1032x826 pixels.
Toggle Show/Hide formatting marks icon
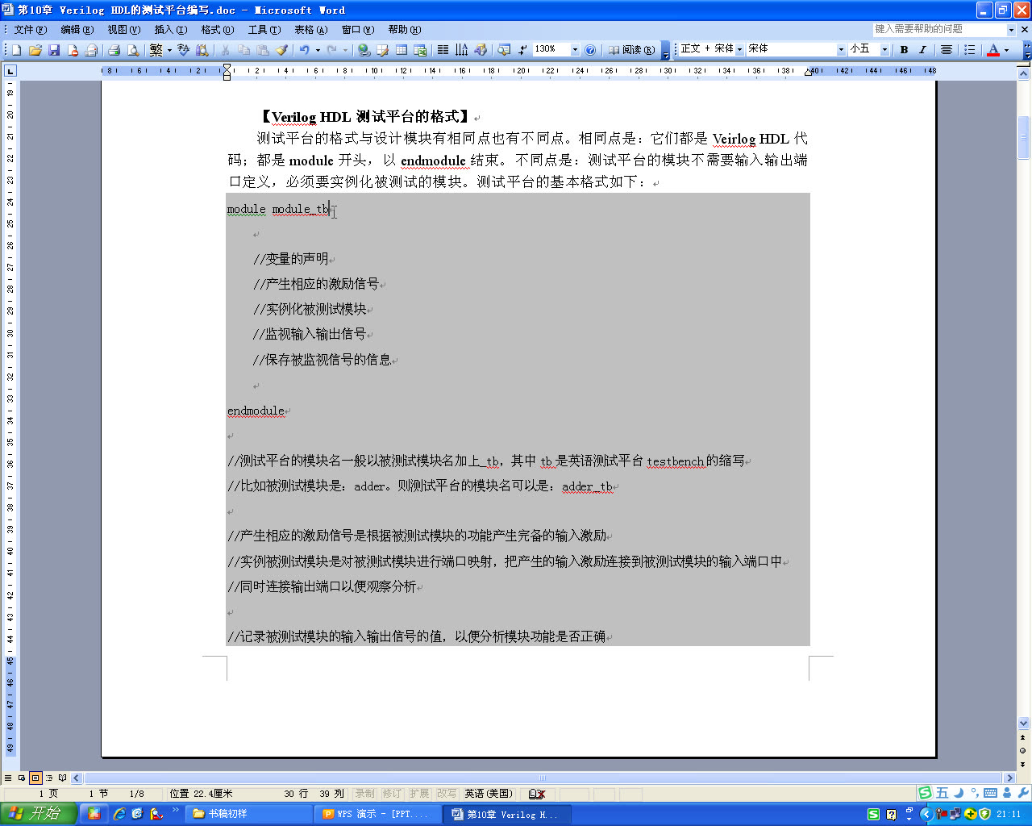(522, 50)
